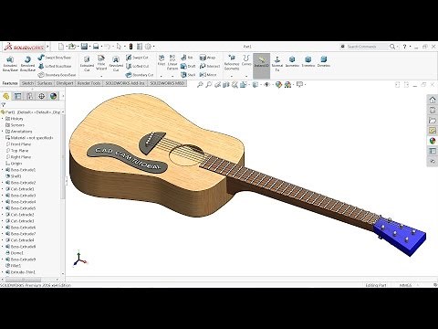This screenshot has height=329, width=438.
Task: Expand Cut-Extrude1 in feature tree
Action: 3,189
